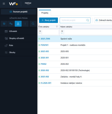
Task: Open project link P0002
Action: 43,64
